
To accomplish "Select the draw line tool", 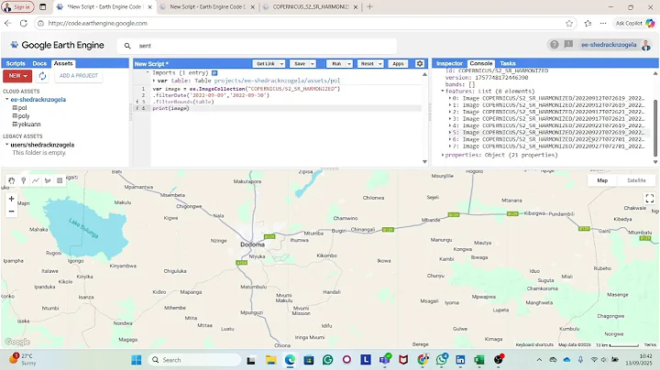I will point(36,180).
